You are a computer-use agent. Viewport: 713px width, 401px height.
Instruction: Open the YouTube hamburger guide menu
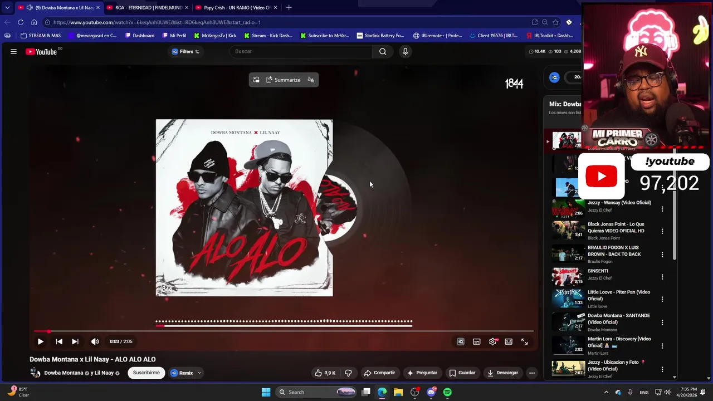(x=13, y=51)
